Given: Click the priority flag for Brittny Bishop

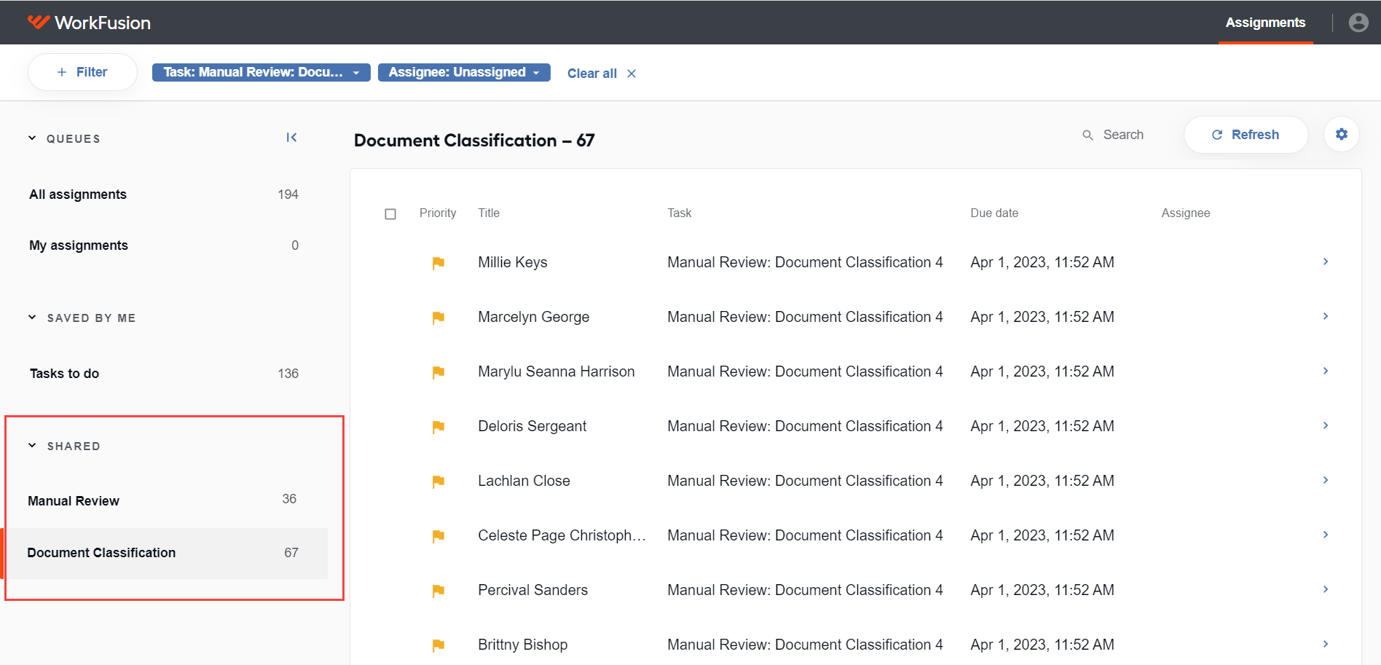Looking at the screenshot, I should tap(438, 645).
